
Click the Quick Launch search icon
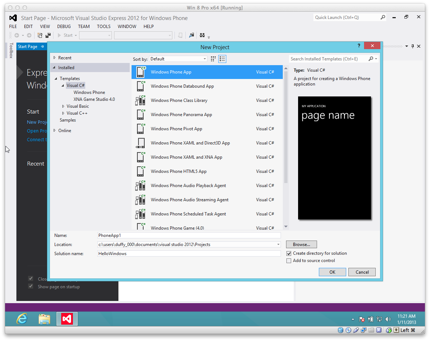pos(383,17)
